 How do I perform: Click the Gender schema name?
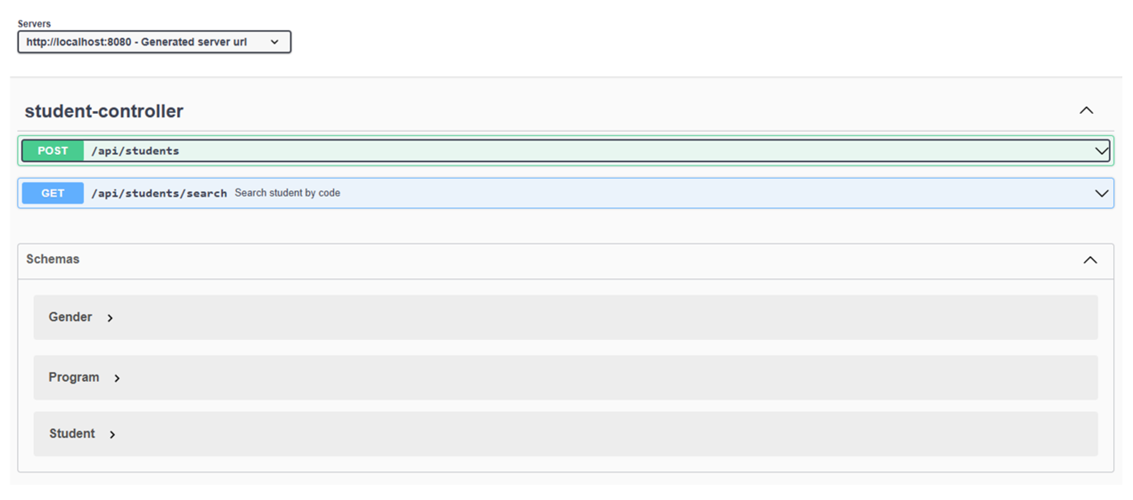coord(70,317)
